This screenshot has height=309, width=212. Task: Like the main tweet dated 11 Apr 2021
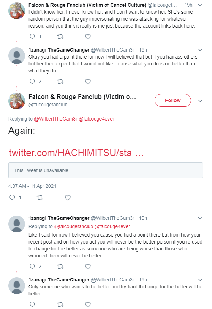coord(68,198)
